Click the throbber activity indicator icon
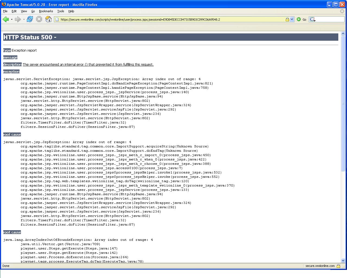Viewport: 347px width, 278px height. (x=342, y=11)
